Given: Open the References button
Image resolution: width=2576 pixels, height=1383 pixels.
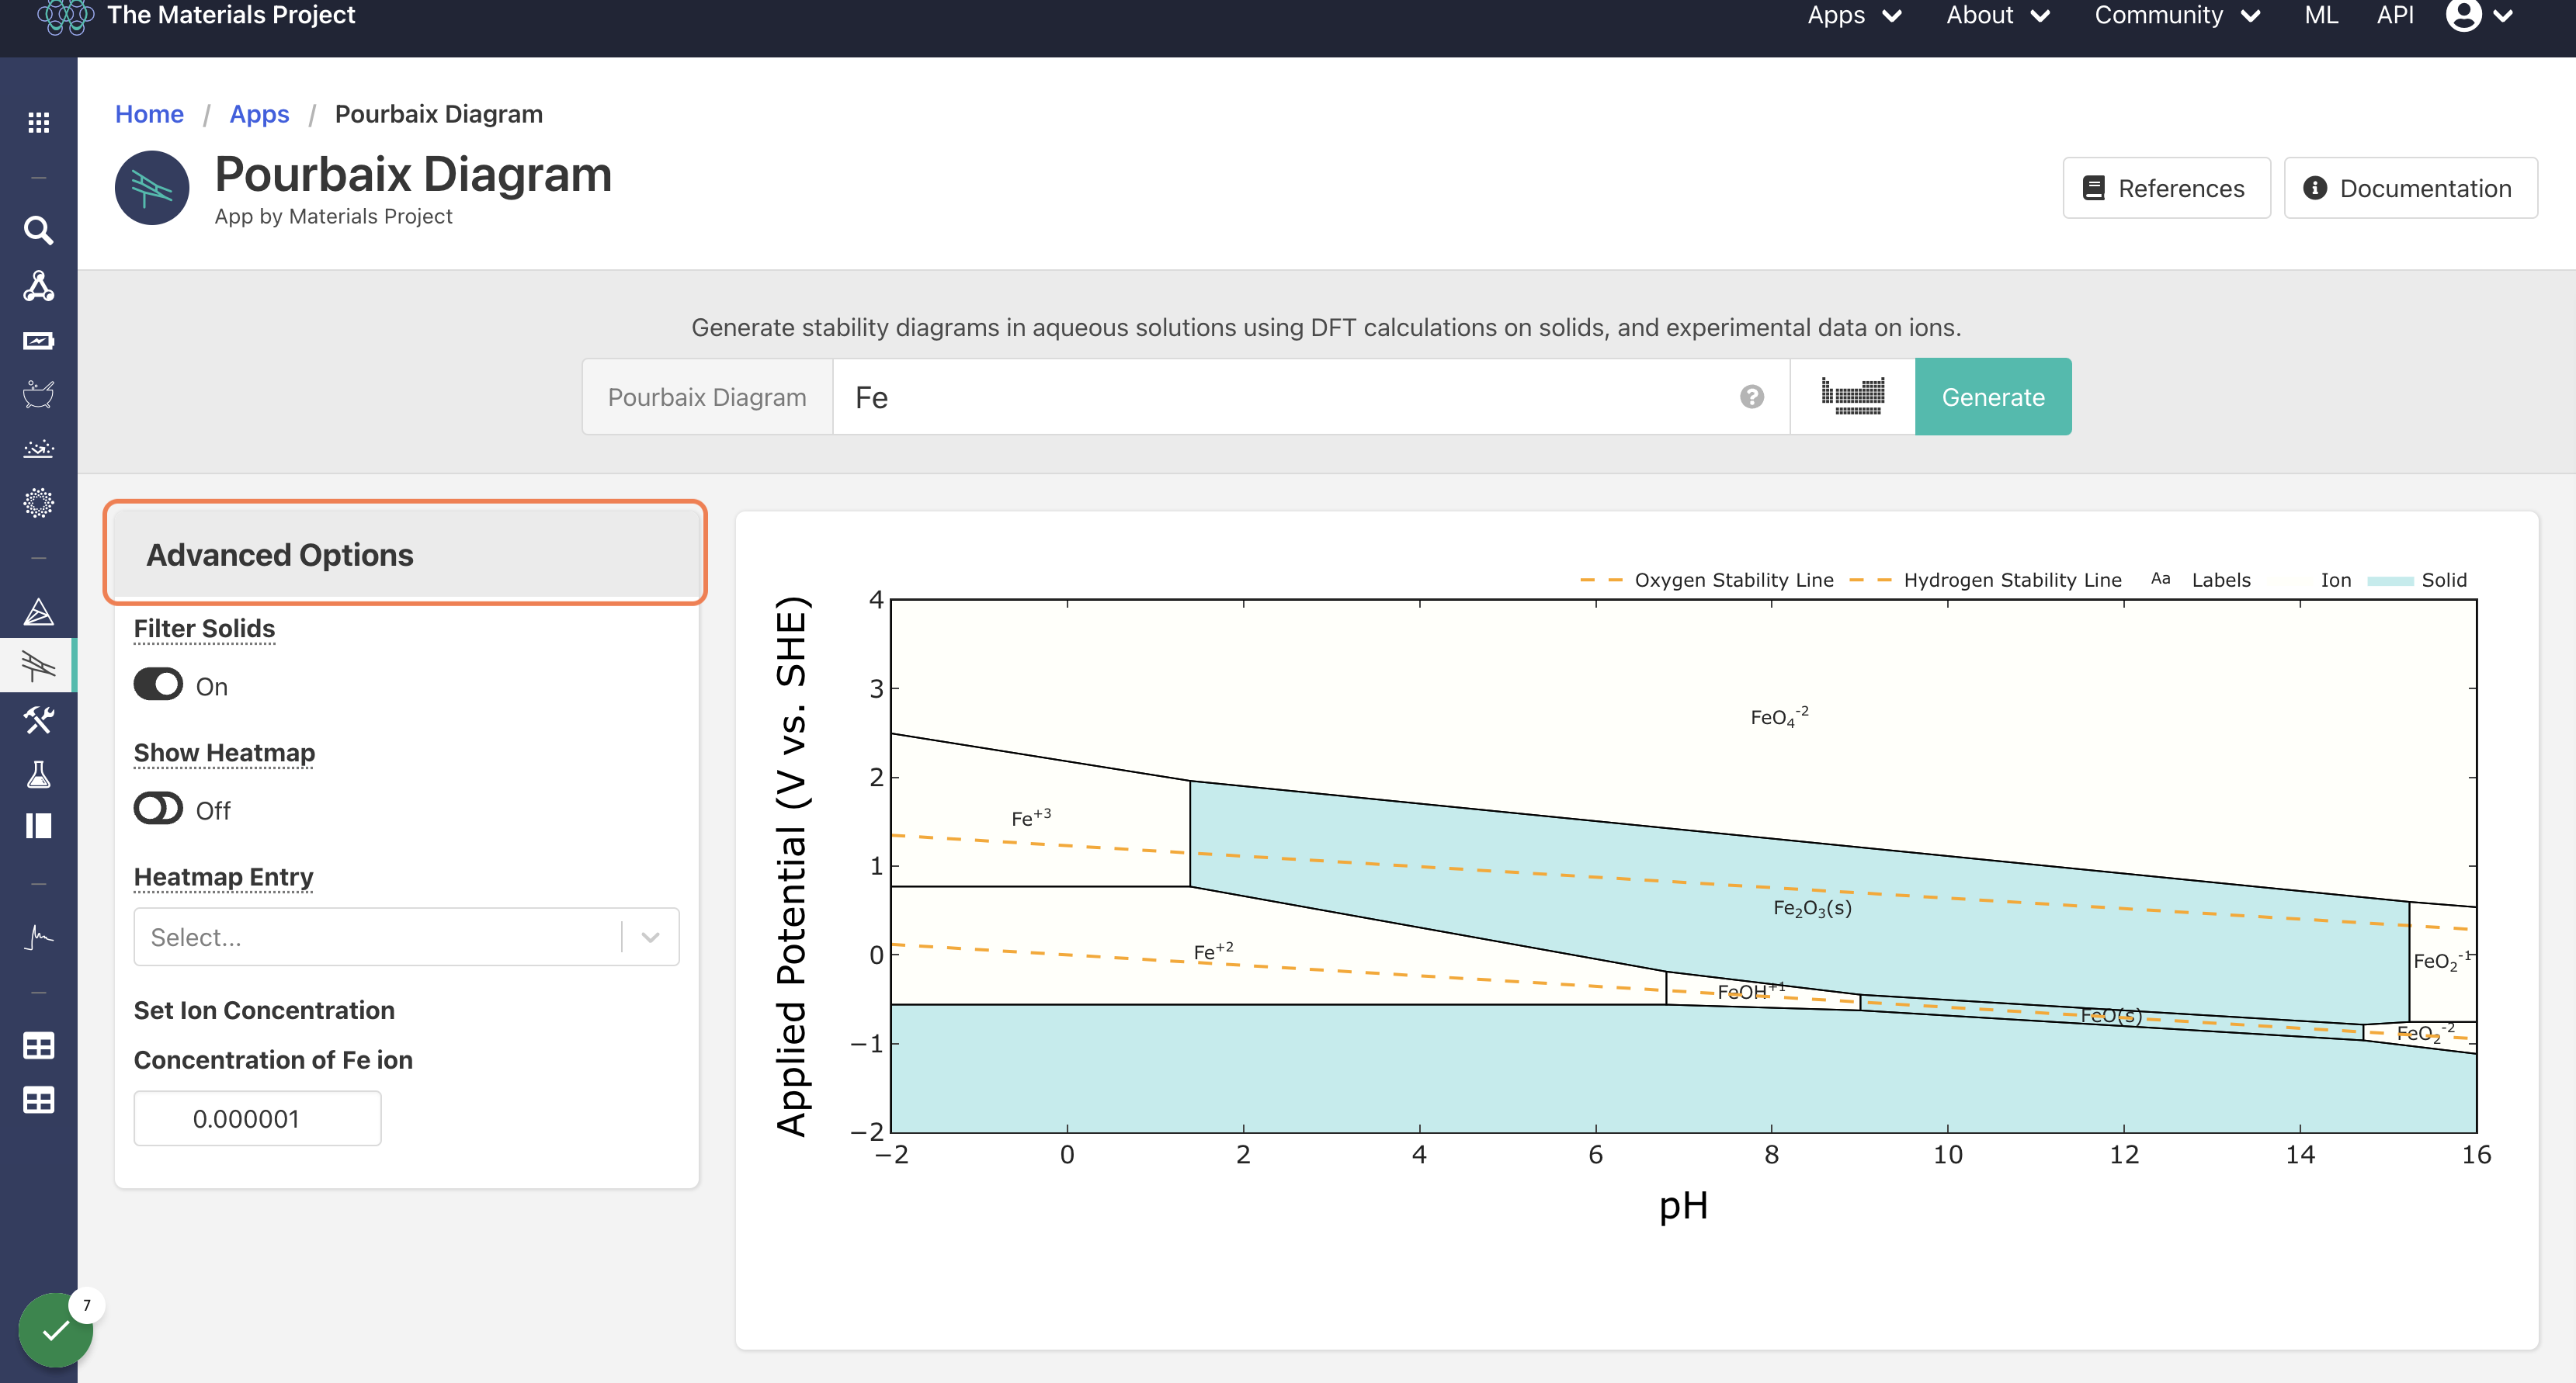Looking at the screenshot, I should pos(2166,188).
